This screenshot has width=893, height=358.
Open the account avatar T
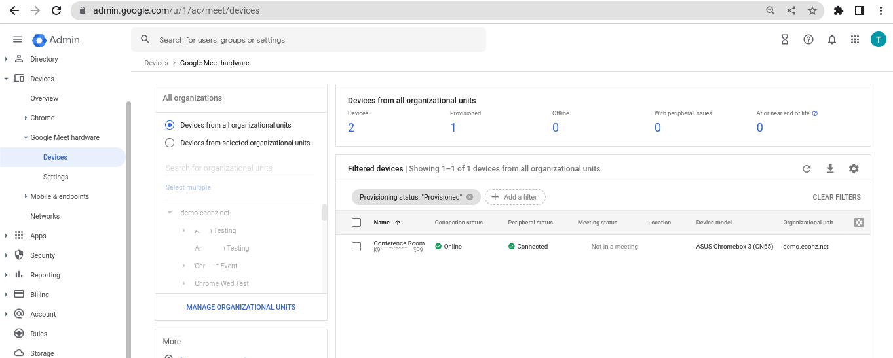tap(878, 39)
